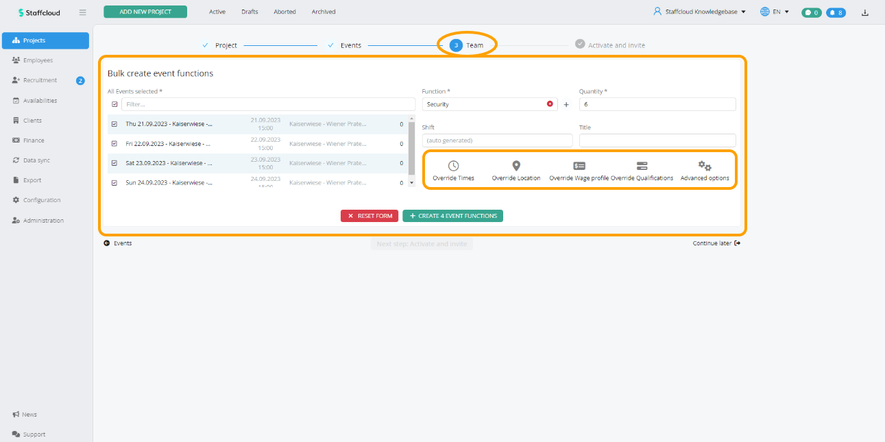Select Sat 23.09.2023 - Kaiserwiese row text

tap(169, 163)
